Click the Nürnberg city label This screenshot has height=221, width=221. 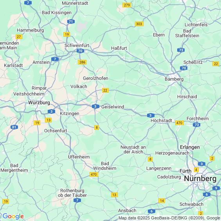[x=200, y=179]
